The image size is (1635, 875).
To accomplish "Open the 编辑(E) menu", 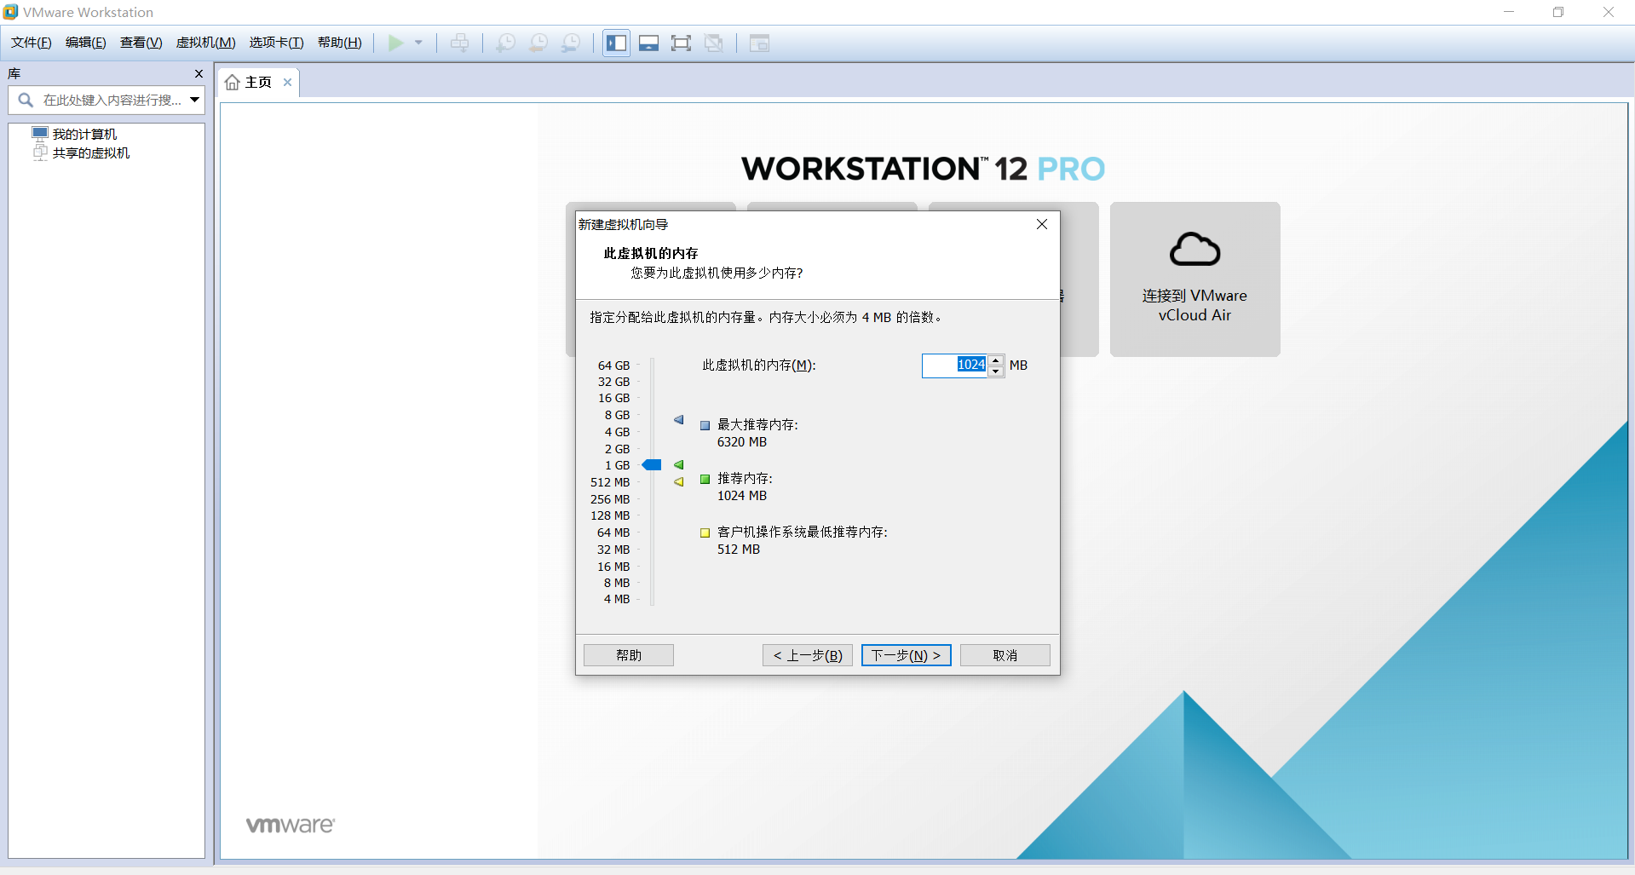I will (x=86, y=43).
